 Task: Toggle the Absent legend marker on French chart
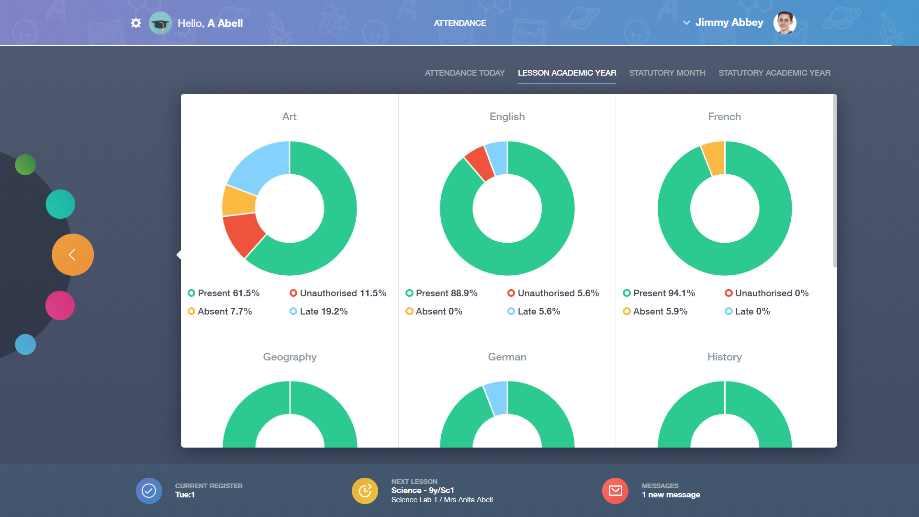(627, 311)
